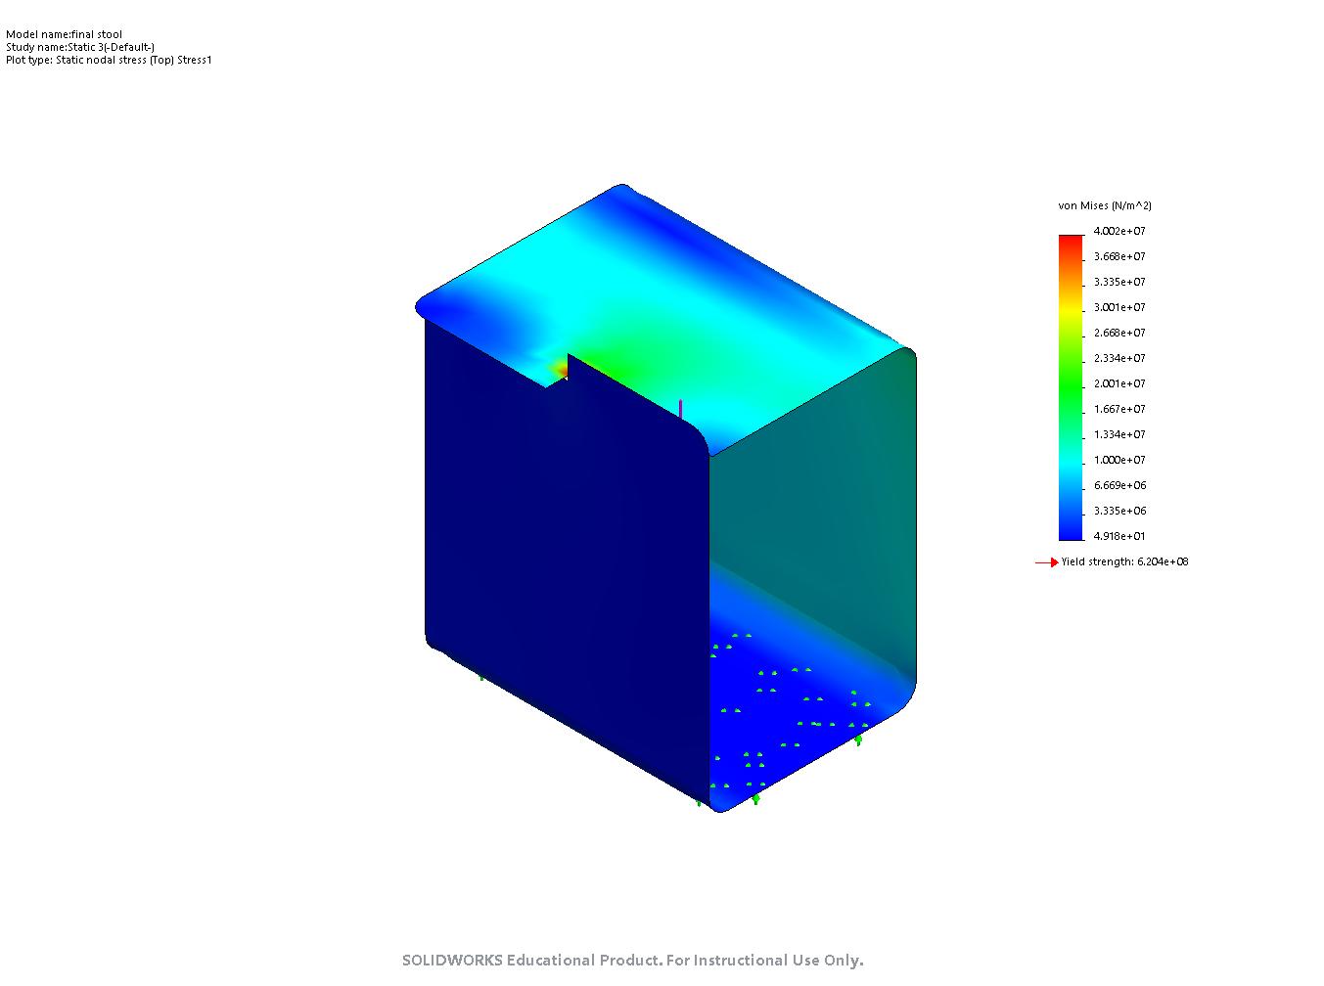
Task: Click legend value 2.668e+07
Action: [1119, 333]
